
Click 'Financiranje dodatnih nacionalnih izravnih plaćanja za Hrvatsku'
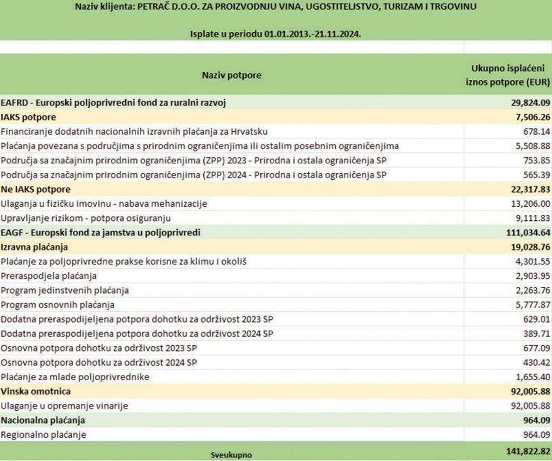(x=134, y=131)
